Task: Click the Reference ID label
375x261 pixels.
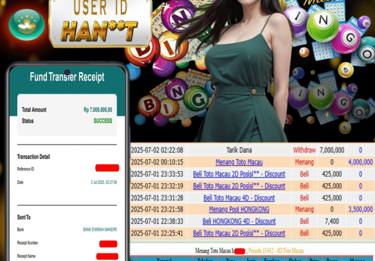Action: pyautogui.click(x=25, y=169)
